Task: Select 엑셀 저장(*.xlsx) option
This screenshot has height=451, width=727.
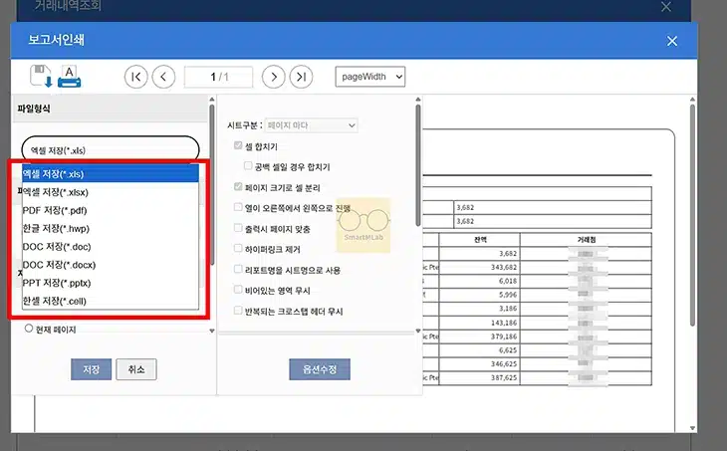Action: 111,192
